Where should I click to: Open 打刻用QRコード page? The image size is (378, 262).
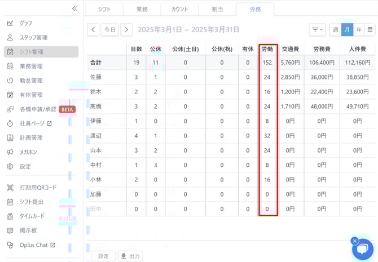38,188
